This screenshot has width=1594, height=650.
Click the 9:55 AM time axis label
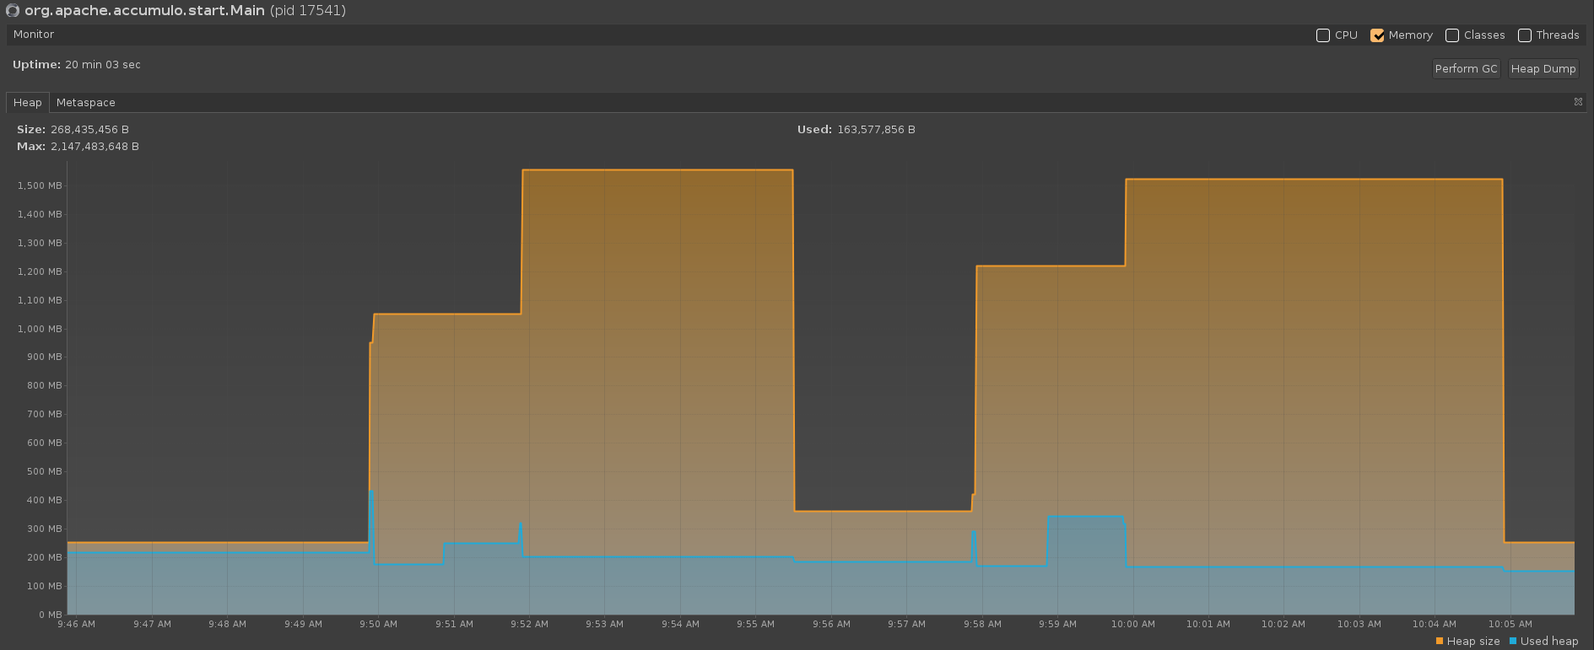click(755, 625)
